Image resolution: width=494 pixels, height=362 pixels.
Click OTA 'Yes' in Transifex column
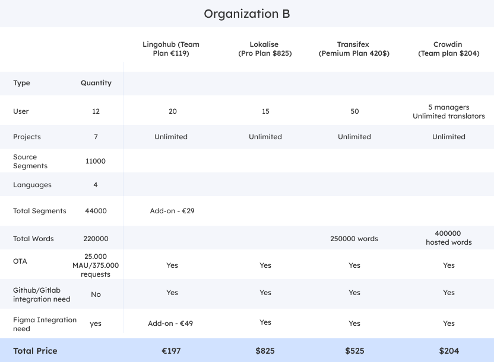point(354,265)
